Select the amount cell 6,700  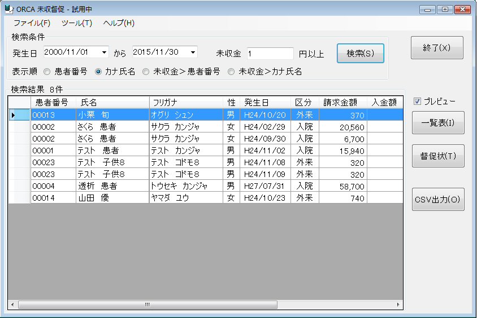pos(343,139)
